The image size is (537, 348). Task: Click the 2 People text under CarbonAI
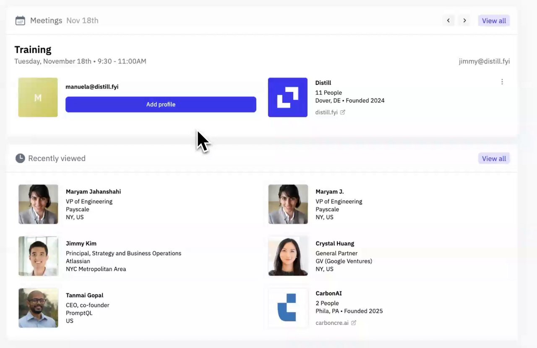[327, 303]
